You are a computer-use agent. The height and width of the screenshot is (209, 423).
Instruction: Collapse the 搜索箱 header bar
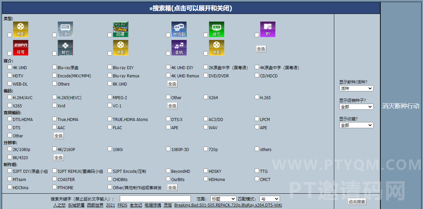coord(191,8)
